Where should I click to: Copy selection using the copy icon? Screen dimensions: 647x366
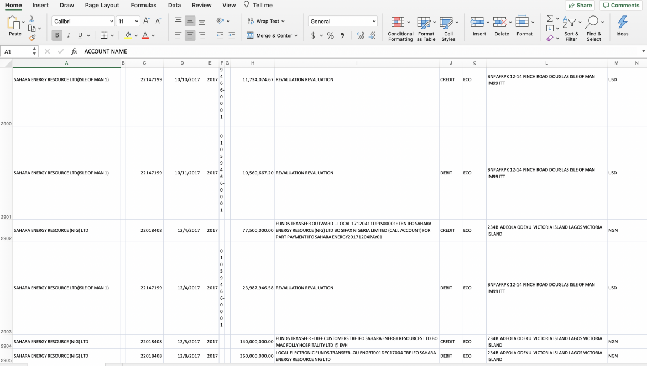coord(32,28)
